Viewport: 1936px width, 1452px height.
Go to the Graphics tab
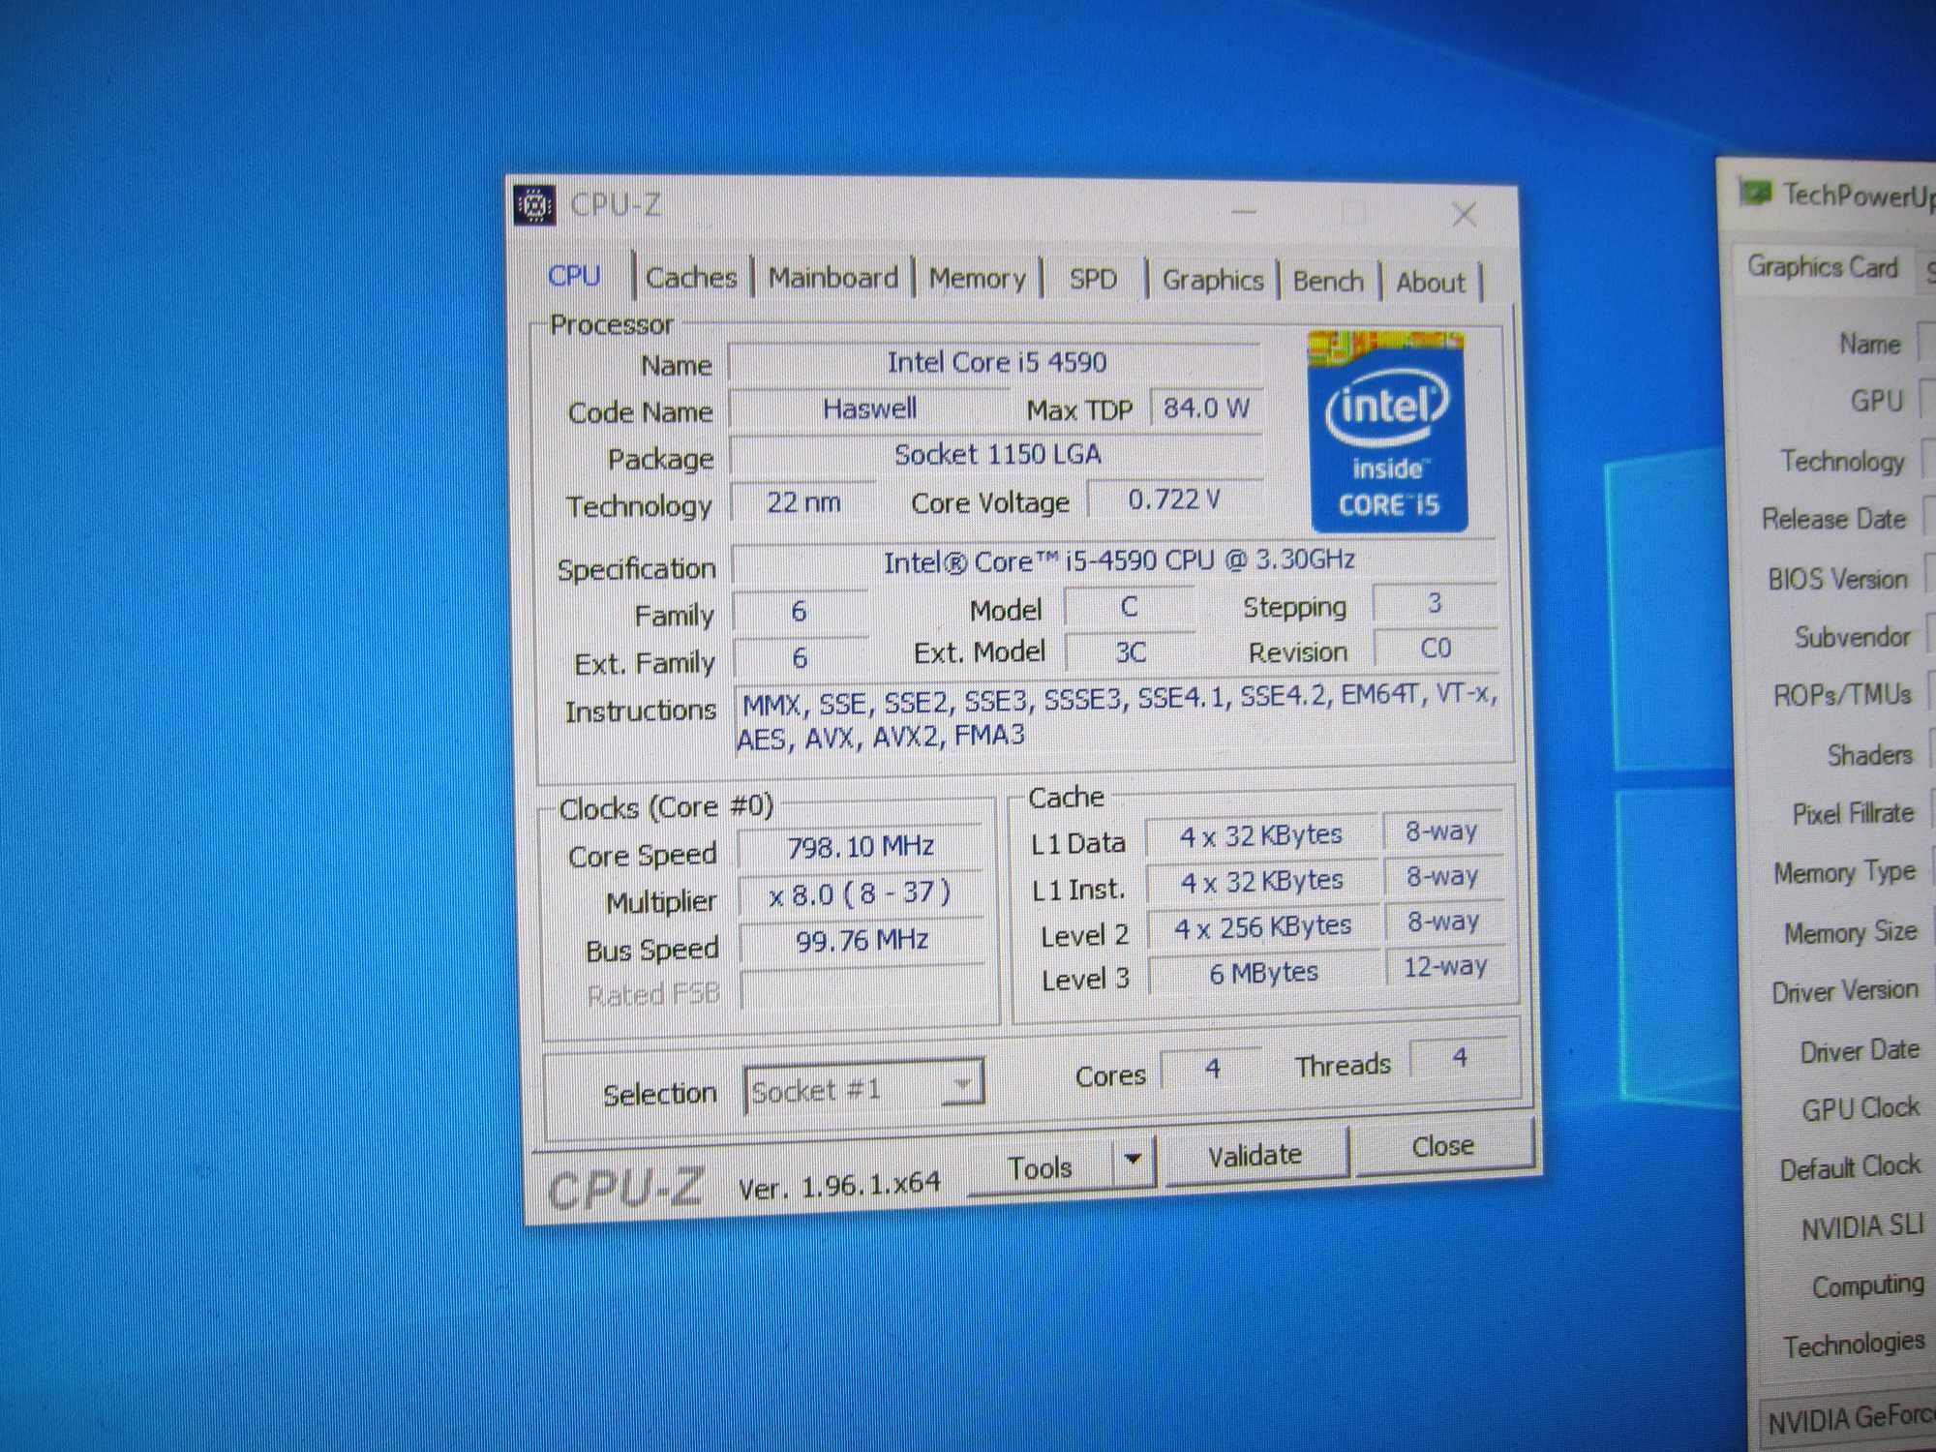coord(1213,280)
